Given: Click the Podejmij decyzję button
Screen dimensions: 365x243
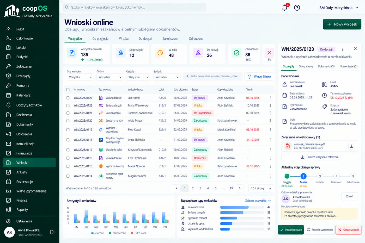Looking at the screenshot, I should click(291, 230).
